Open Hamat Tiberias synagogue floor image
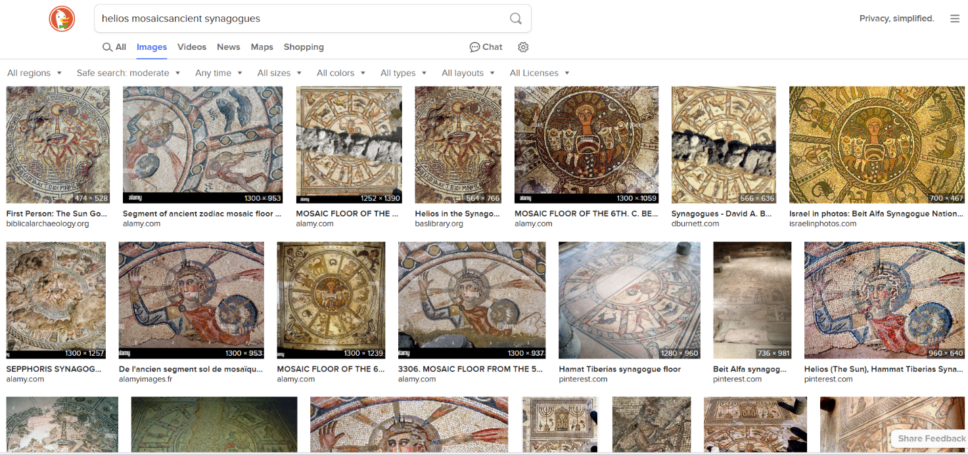 click(630, 300)
